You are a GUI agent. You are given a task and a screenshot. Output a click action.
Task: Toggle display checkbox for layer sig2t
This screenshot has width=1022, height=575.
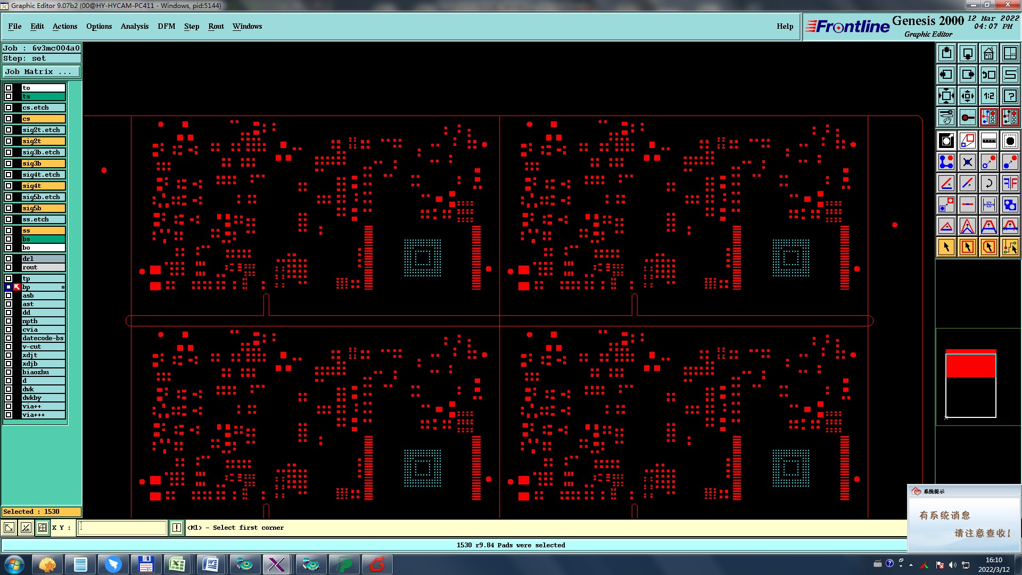coord(9,141)
